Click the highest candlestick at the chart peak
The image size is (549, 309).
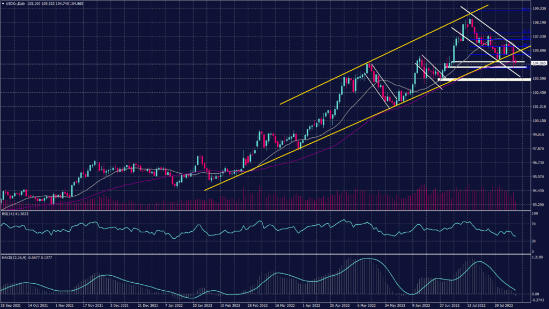click(x=470, y=18)
